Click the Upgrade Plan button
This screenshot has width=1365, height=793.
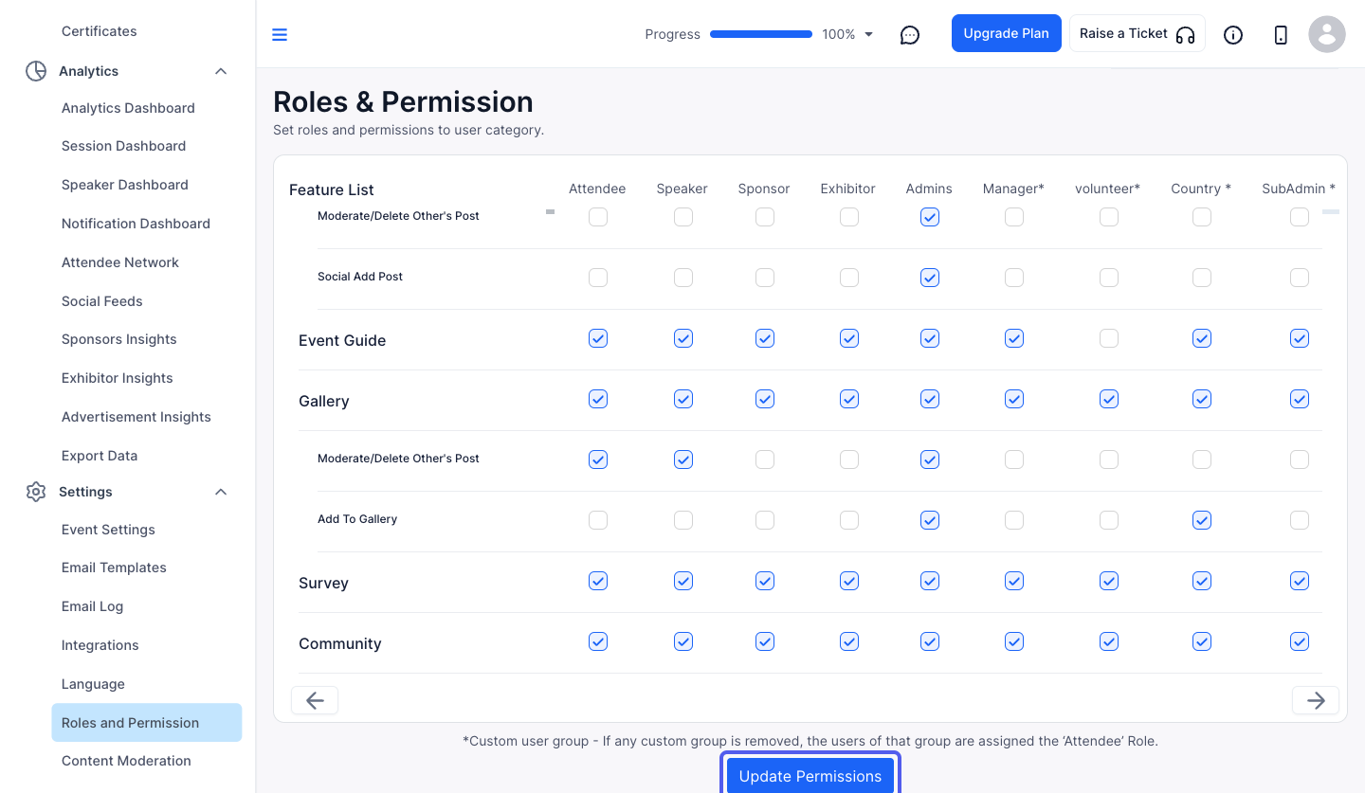click(1007, 33)
